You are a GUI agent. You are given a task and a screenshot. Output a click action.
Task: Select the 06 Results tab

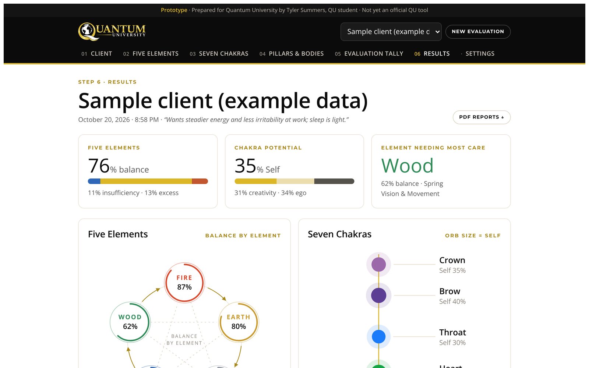point(432,54)
